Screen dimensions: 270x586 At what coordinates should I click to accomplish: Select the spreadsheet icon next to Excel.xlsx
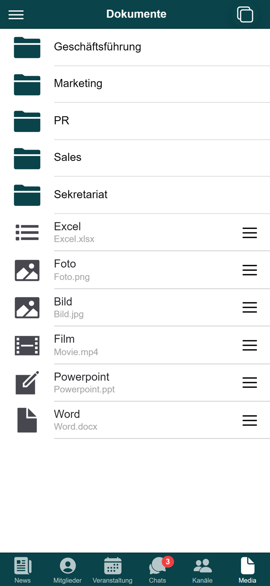pos(27,232)
